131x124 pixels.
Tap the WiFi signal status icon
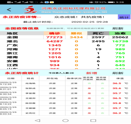[x=31, y=2]
